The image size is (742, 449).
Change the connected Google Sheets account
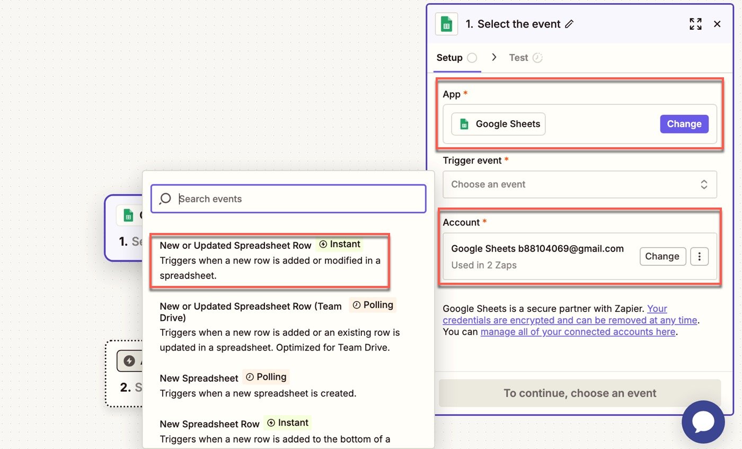point(662,256)
